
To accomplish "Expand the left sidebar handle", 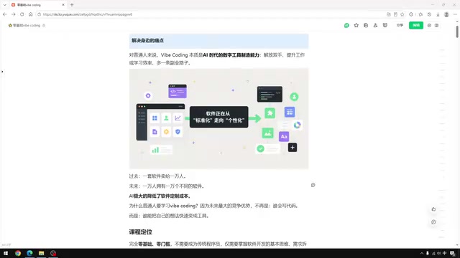I will (2, 72).
